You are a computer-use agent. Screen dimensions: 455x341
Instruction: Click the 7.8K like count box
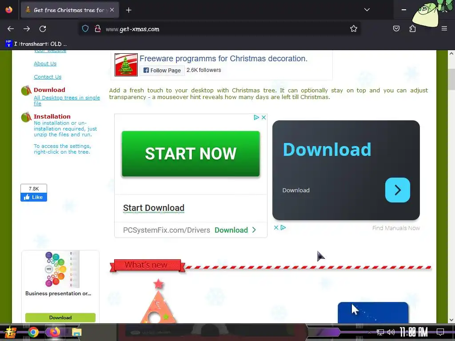coord(34,188)
